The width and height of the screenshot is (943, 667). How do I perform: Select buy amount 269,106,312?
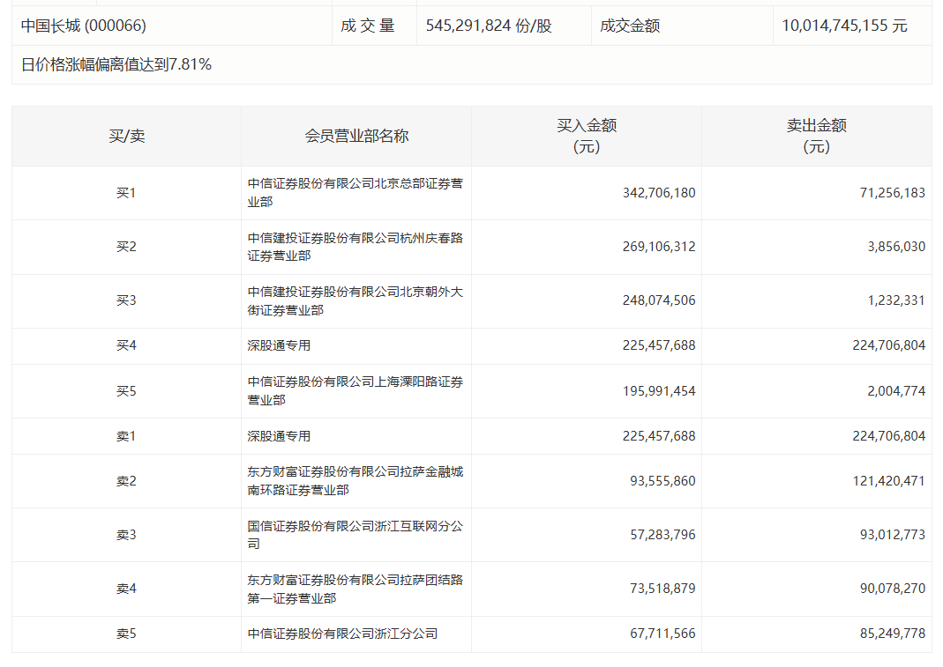click(659, 247)
